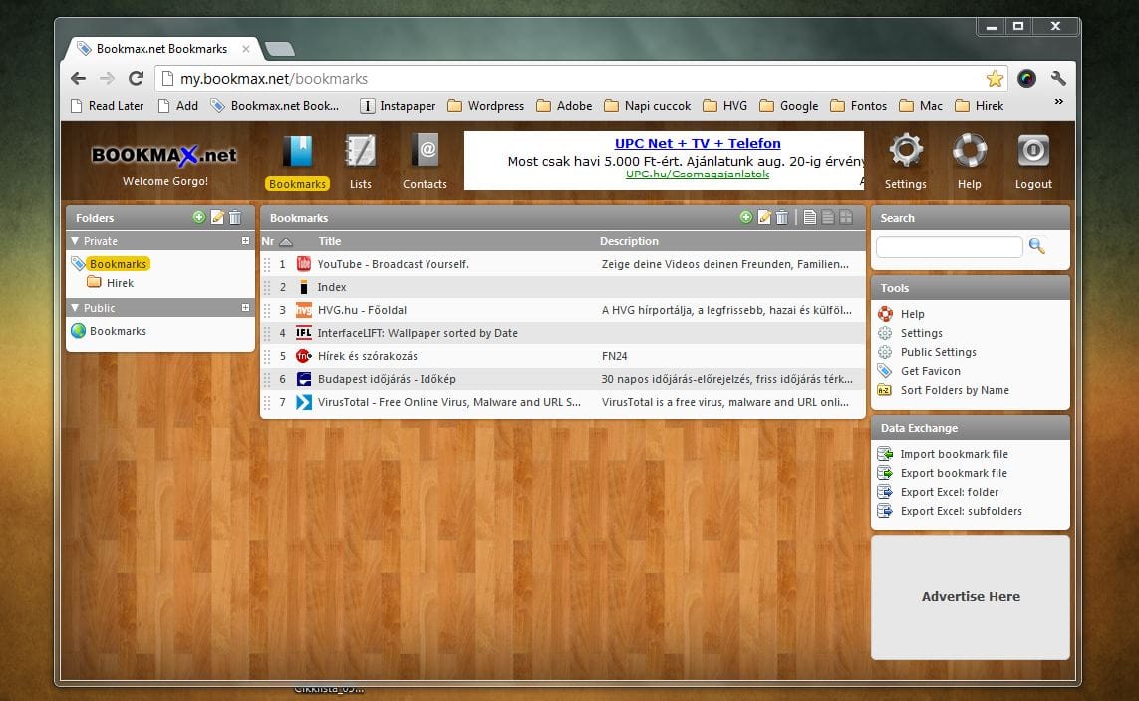Select the Hirek subfolder

click(x=120, y=283)
